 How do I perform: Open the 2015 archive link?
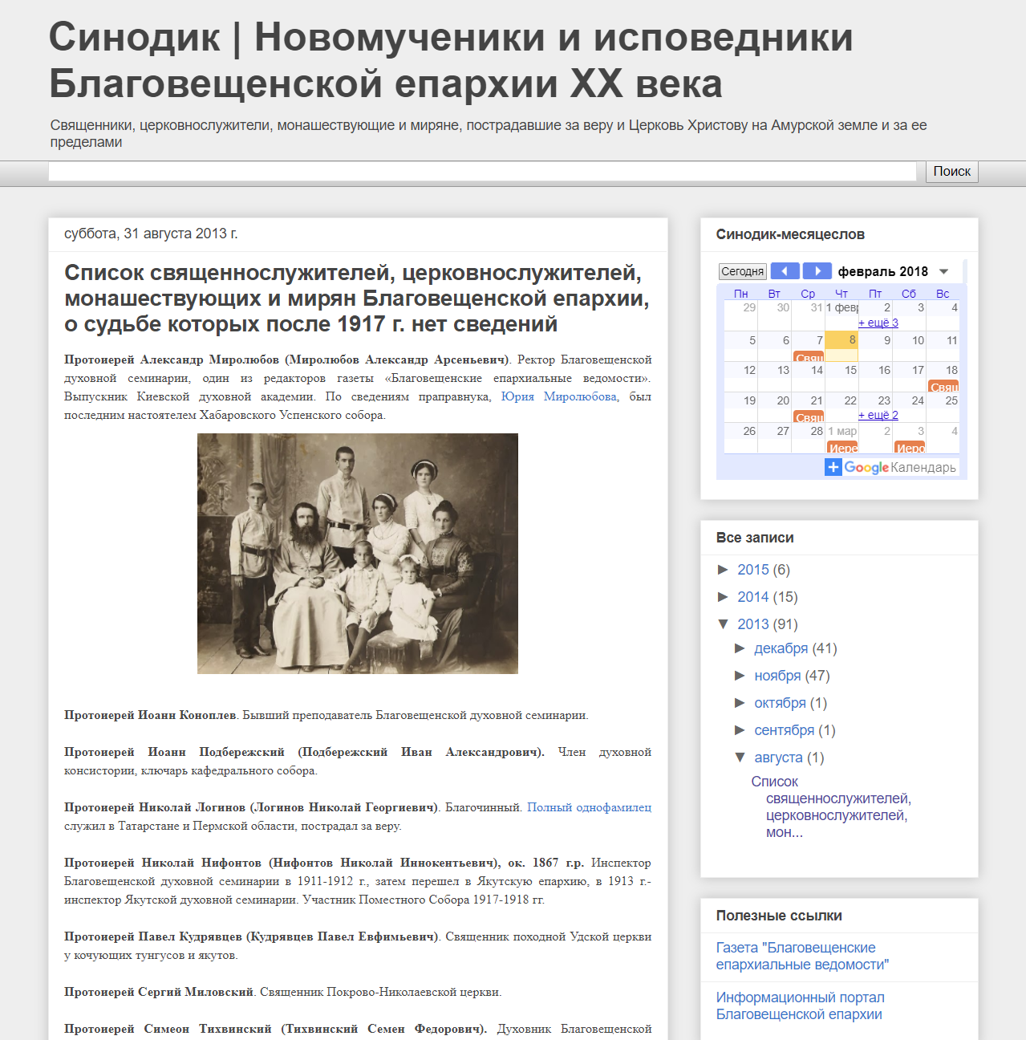753,570
